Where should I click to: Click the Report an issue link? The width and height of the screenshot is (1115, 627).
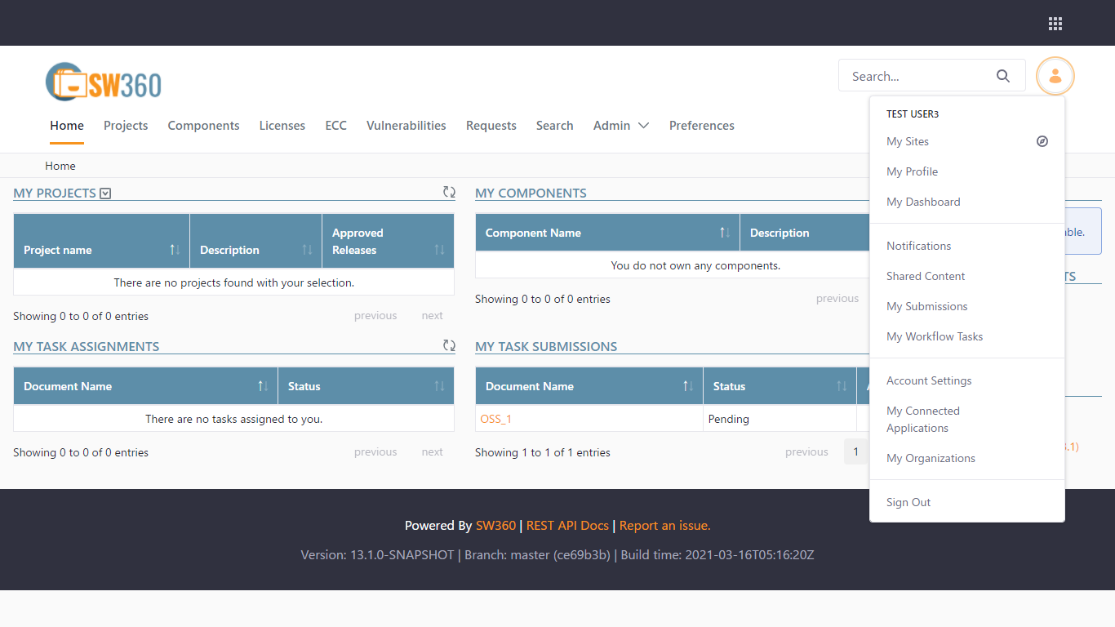(665, 526)
